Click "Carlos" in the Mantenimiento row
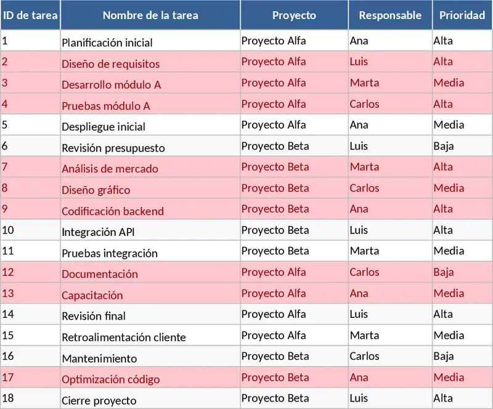 coord(364,356)
